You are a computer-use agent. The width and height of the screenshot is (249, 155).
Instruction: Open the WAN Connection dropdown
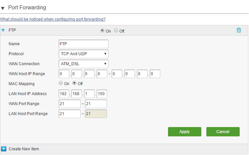(84, 64)
